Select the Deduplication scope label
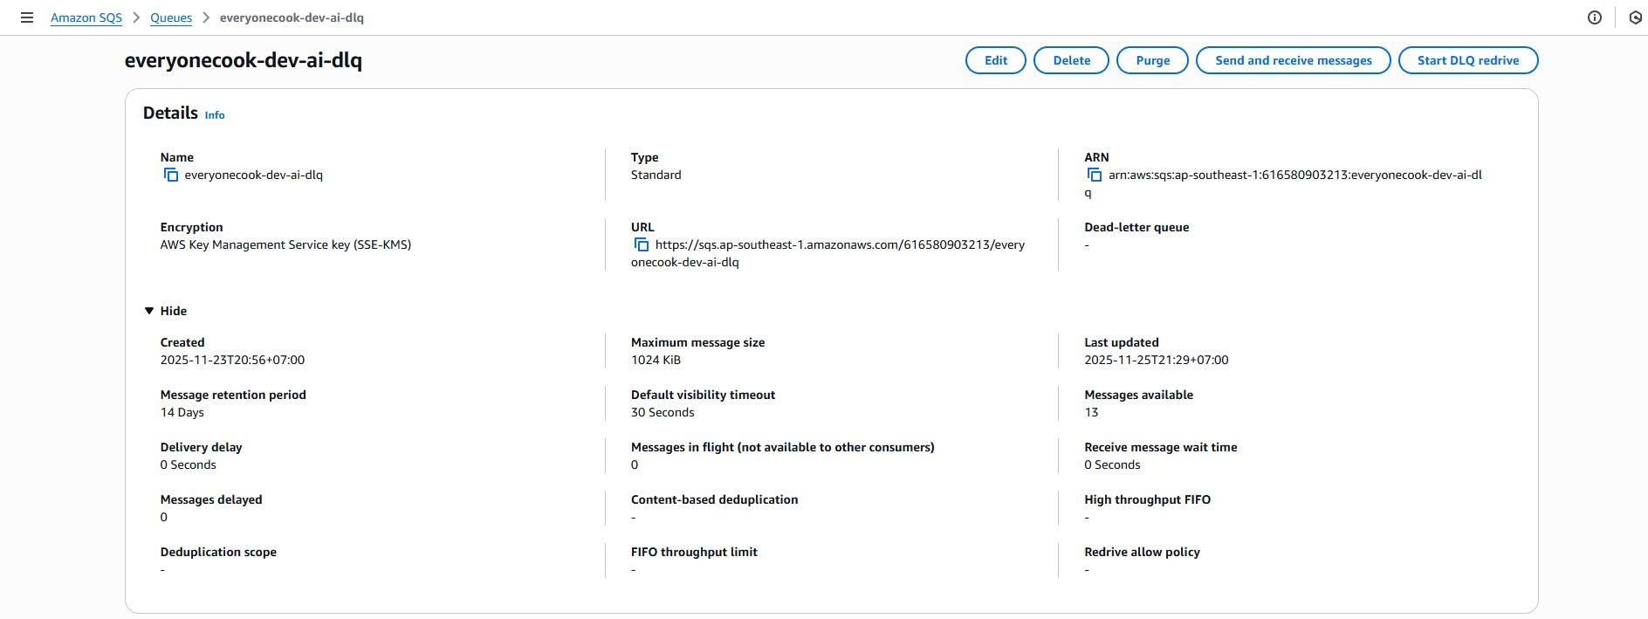The width and height of the screenshot is (1648, 619). [218, 552]
